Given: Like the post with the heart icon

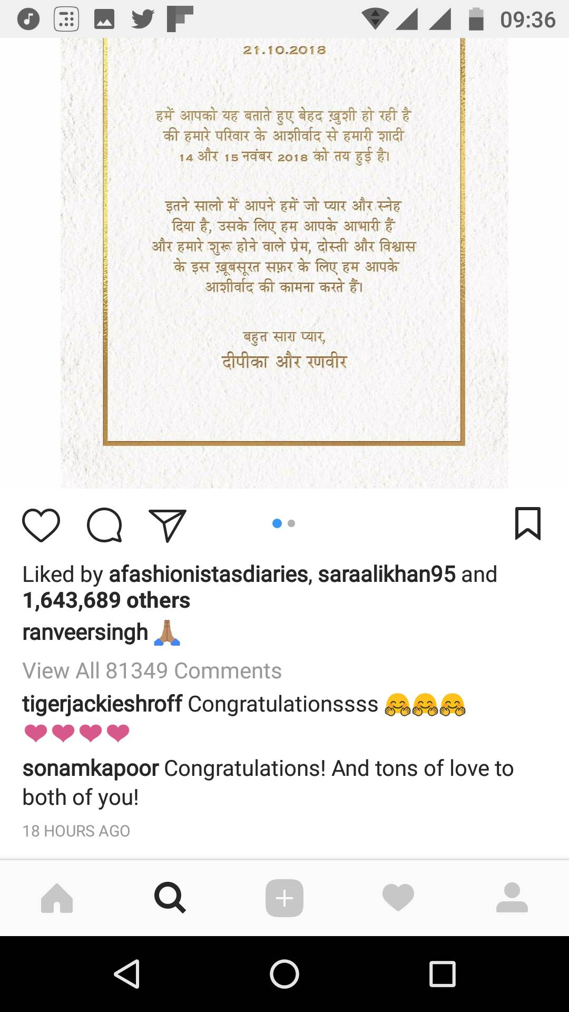Looking at the screenshot, I should (x=41, y=525).
